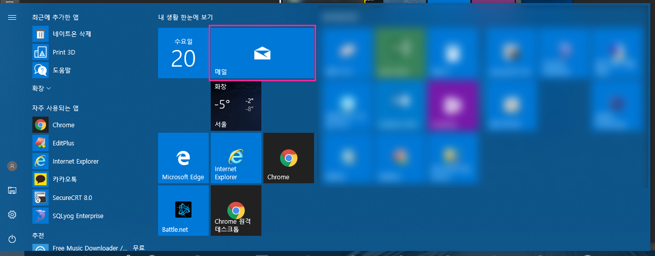Click 네이트온 삭제 uninstall entry
The width and height of the screenshot is (655, 256).
[71, 34]
